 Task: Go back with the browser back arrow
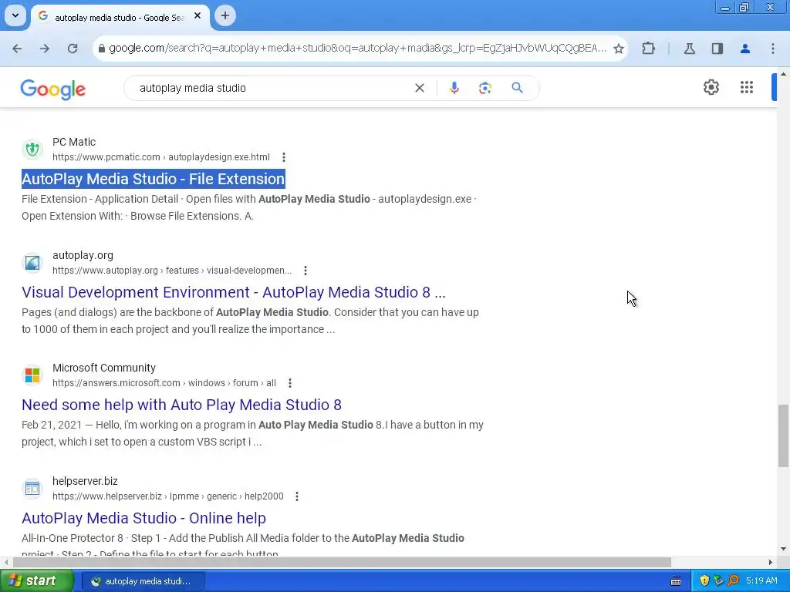[17, 49]
